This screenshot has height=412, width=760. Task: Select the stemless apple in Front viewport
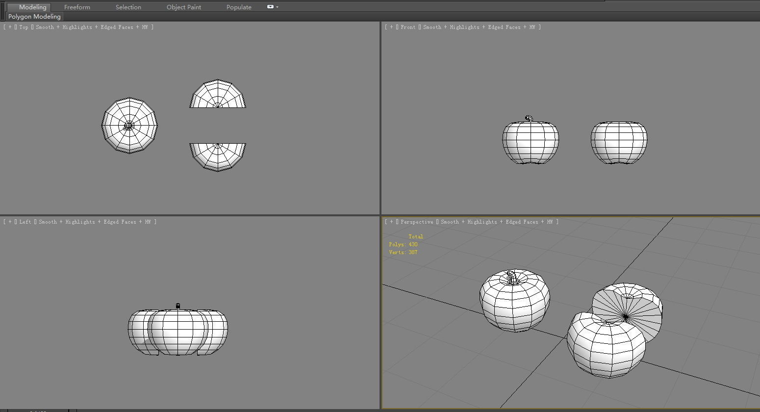point(619,143)
